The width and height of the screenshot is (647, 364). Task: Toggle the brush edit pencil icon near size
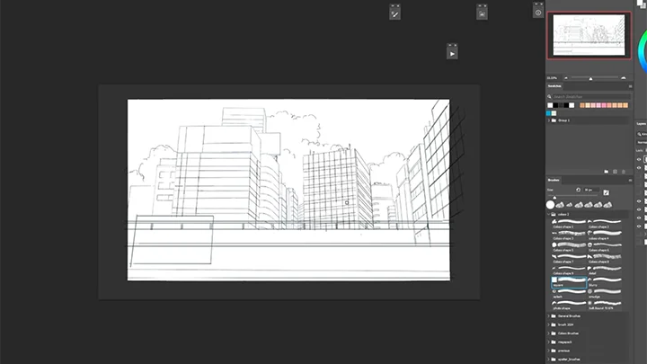pyautogui.click(x=607, y=192)
